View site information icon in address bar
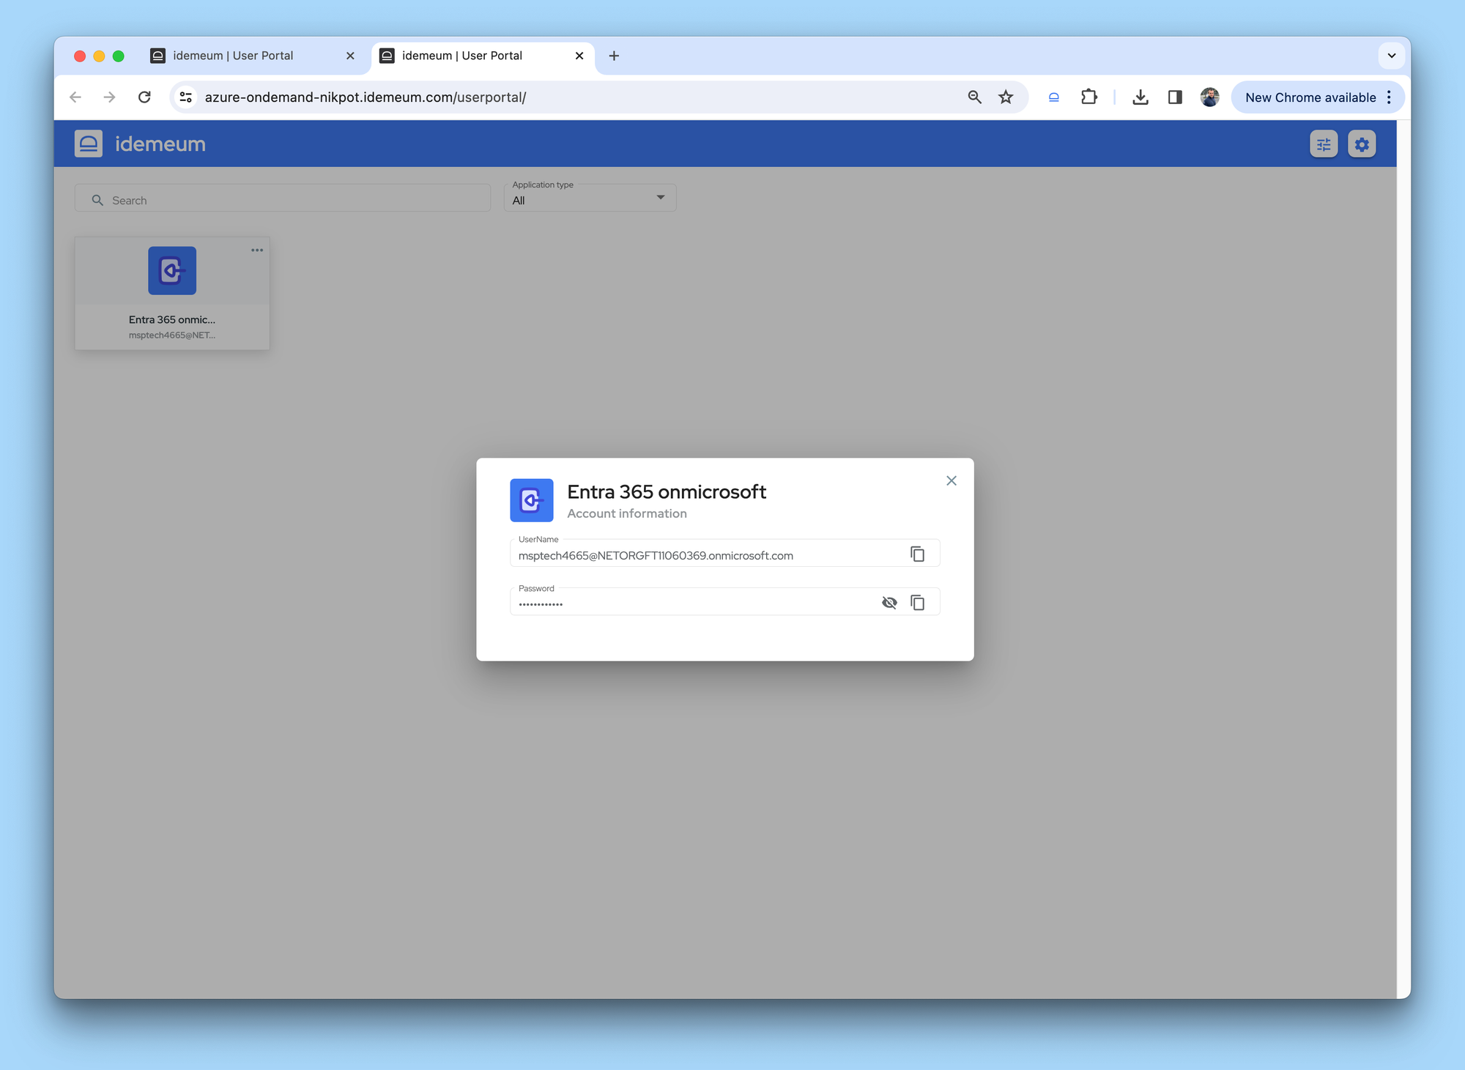This screenshot has width=1465, height=1070. [186, 97]
